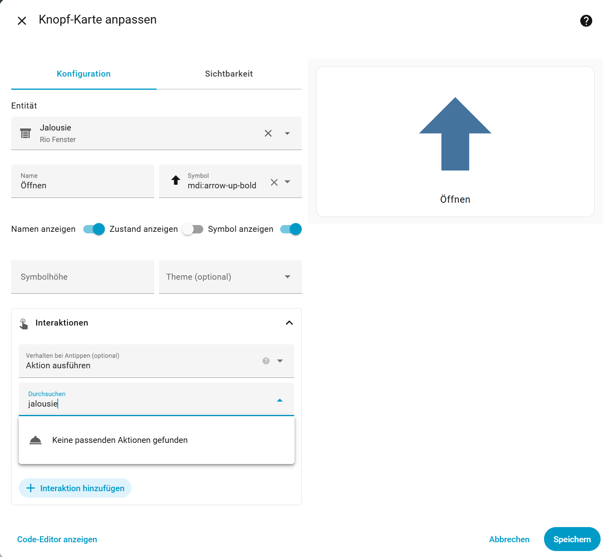Click the plus icon of Interaktion hinzufügen
Screen dimensions: 605x557
point(31,488)
